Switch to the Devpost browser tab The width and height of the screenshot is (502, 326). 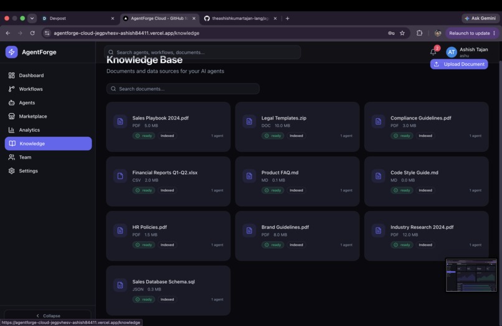(78, 19)
